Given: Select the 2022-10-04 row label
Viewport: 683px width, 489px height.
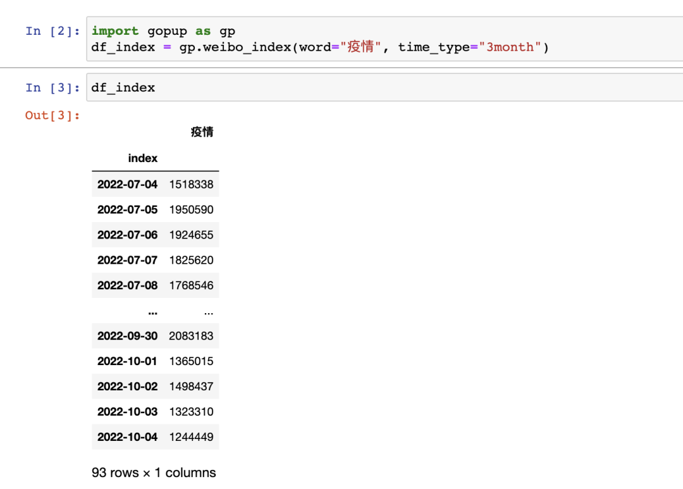Looking at the screenshot, I should tap(127, 436).
